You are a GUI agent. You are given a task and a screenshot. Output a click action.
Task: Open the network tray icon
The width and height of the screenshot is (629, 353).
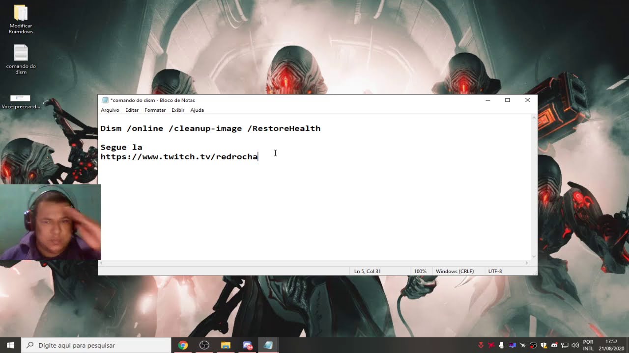pyautogui.click(x=565, y=345)
